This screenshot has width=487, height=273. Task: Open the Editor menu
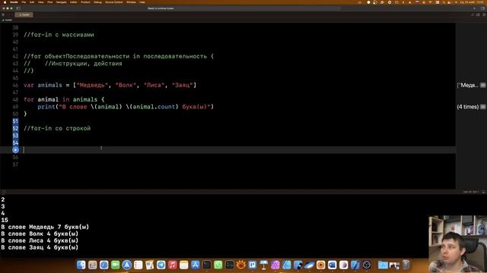[x=74, y=2]
